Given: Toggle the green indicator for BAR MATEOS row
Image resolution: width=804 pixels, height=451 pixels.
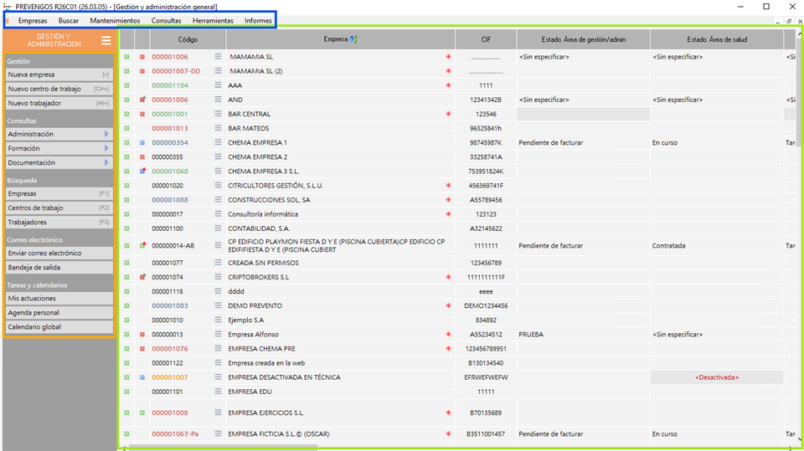Looking at the screenshot, I should tap(126, 129).
